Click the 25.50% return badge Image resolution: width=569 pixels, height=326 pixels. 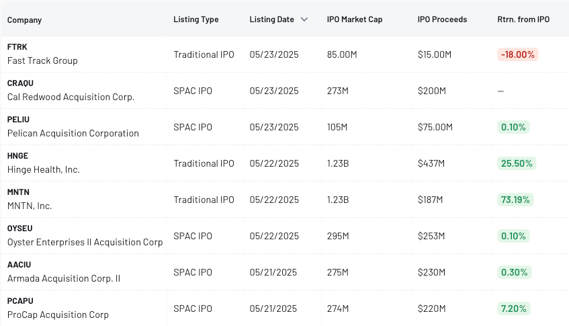(516, 163)
